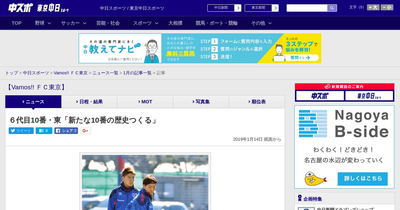Click 東京中日スポーツ subscription logo in sidebar
This screenshot has height=210, width=400.
coord(369,96)
